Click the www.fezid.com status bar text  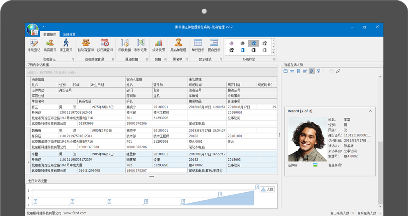coord(75,213)
